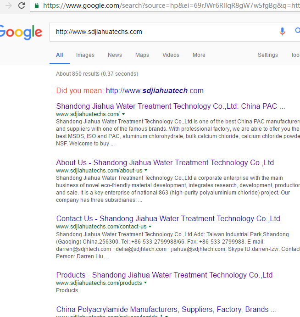This screenshot has height=317, width=300.
Task: Click the green www.sdjiahuatechs.com/about-us URL text
Action: click(99, 171)
